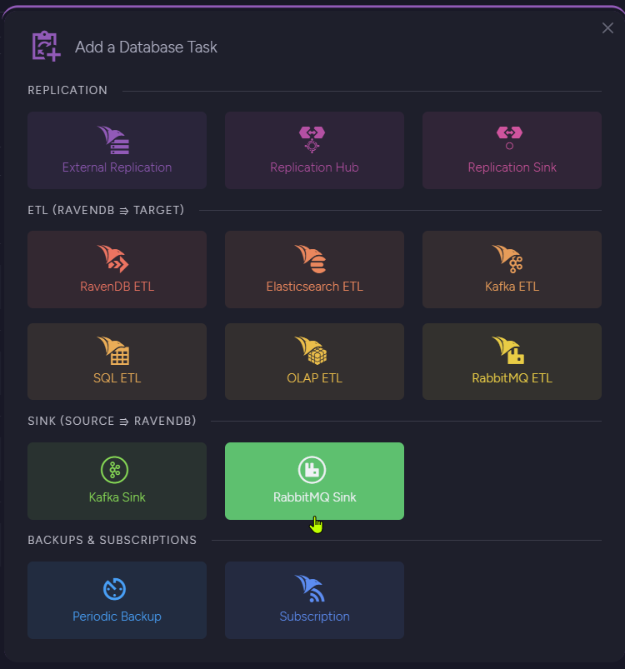The height and width of the screenshot is (669, 625).
Task: Click the SINK (SOURCE ⇛ RAVENDB) heading
Action: click(x=112, y=421)
